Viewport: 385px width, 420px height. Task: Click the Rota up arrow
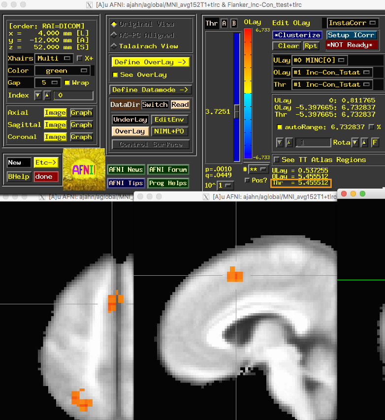coord(364,142)
